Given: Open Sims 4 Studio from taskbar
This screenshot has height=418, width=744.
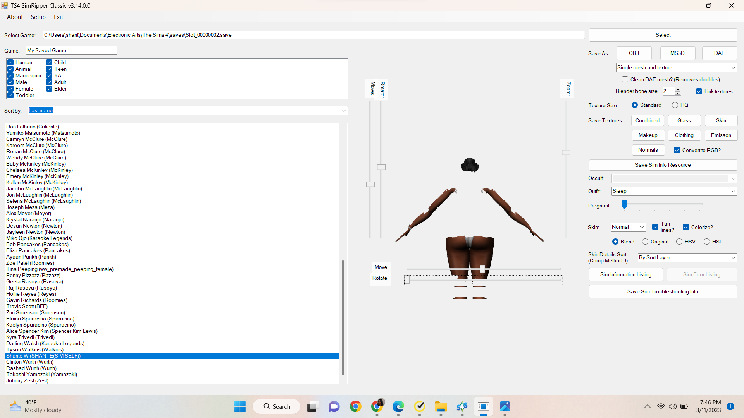Looking at the screenshot, I should click(462, 406).
